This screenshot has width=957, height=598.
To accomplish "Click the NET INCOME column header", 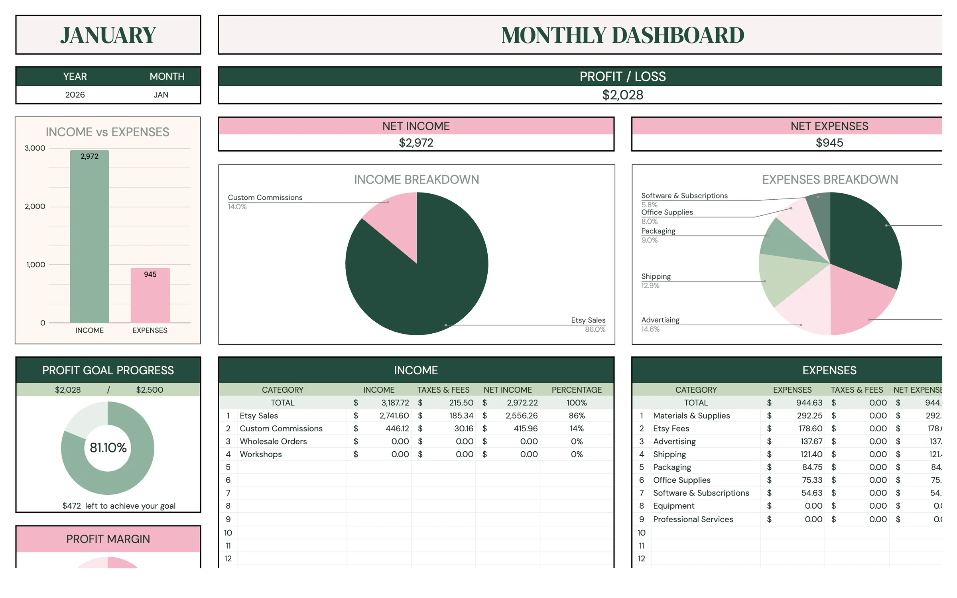I will [508, 390].
